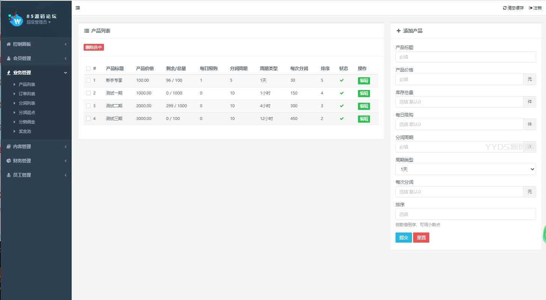Click the blue 提交 button
Screen dimensions: 546x300
pos(403,238)
